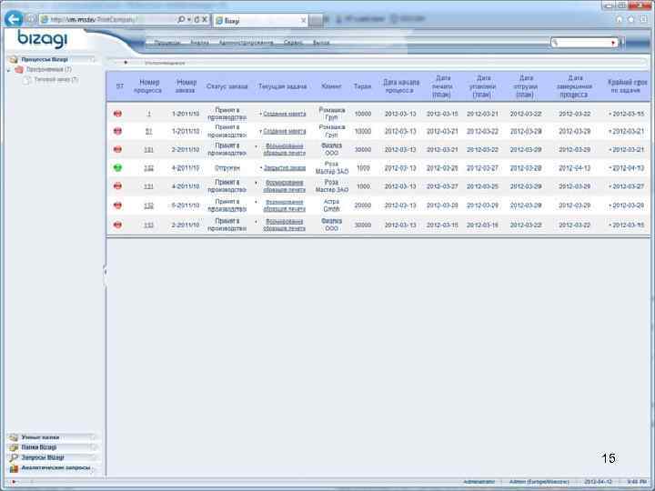Click the red Просроченные folder icon

[19, 70]
